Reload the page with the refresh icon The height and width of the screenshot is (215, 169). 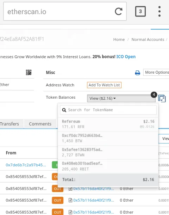point(118,11)
